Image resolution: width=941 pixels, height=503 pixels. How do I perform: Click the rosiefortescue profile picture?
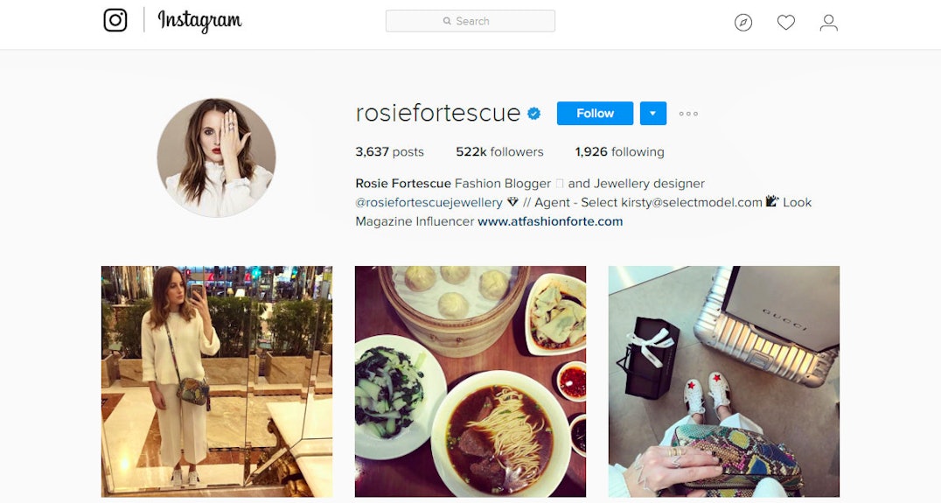216,157
